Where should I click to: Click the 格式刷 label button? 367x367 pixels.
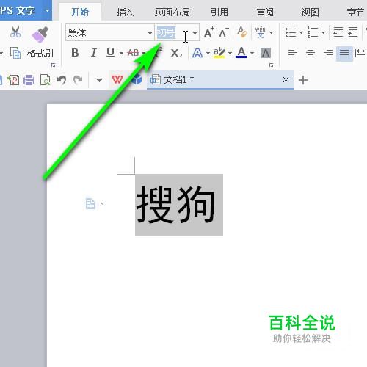pyautogui.click(x=40, y=53)
